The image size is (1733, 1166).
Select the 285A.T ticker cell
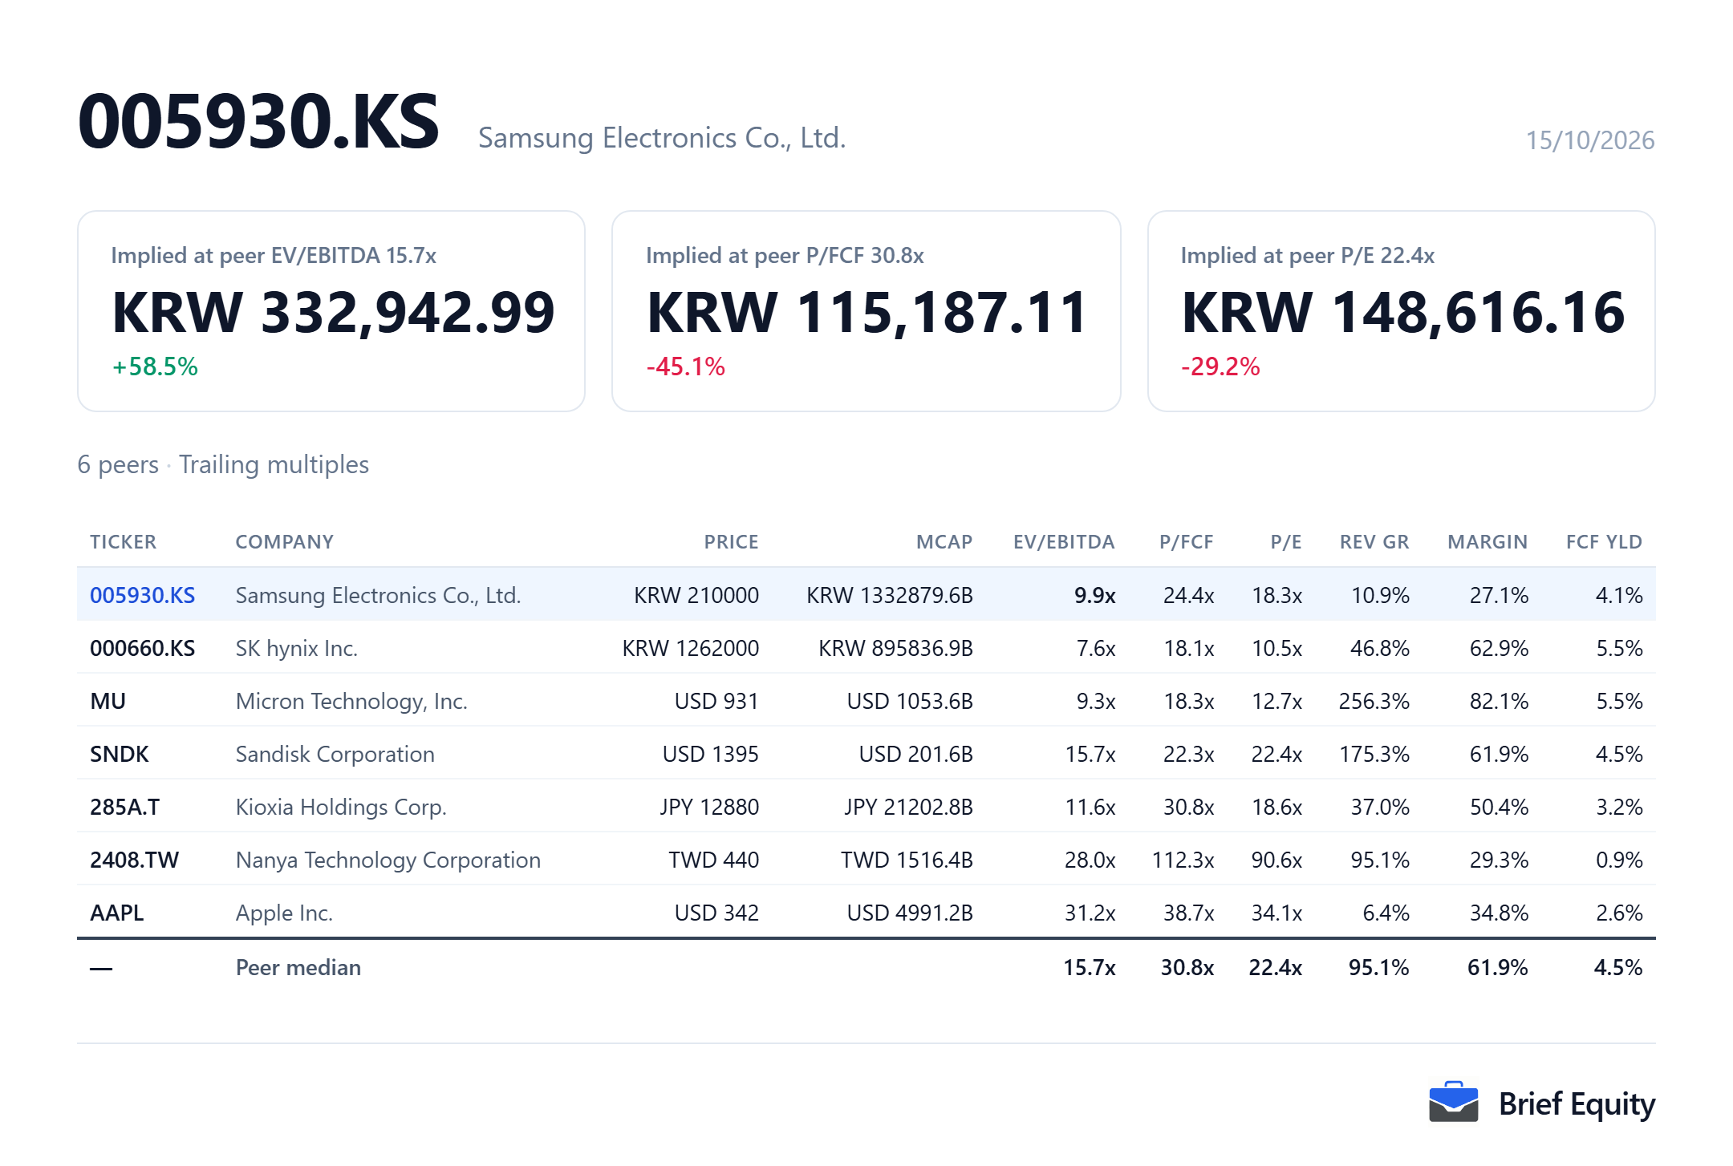(124, 807)
